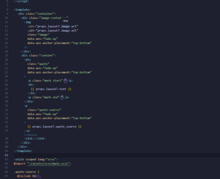The image size is (220, 179).
Task: Place cursor on the opening <template> tag
Action: [x=22, y=10]
